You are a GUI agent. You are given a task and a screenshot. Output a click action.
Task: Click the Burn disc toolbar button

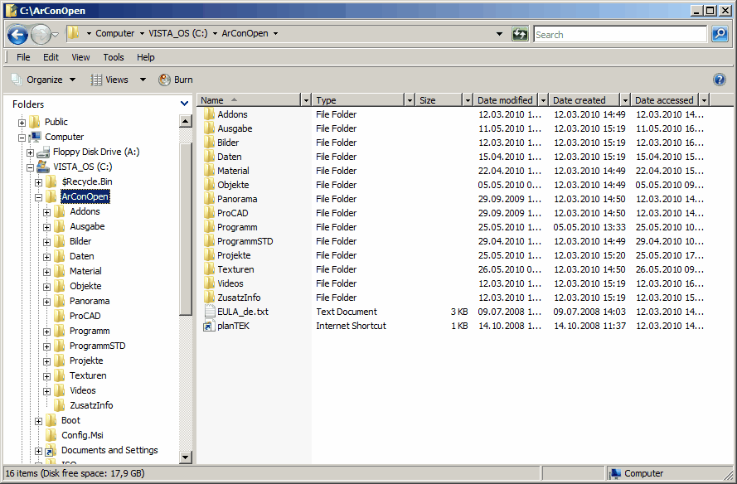pos(176,80)
